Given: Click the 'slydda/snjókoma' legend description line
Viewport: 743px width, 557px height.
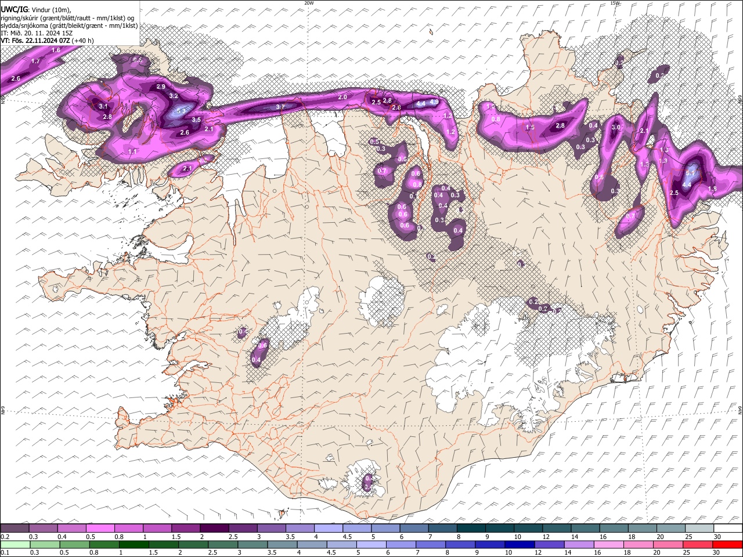Looking at the screenshot, I should [x=69, y=26].
